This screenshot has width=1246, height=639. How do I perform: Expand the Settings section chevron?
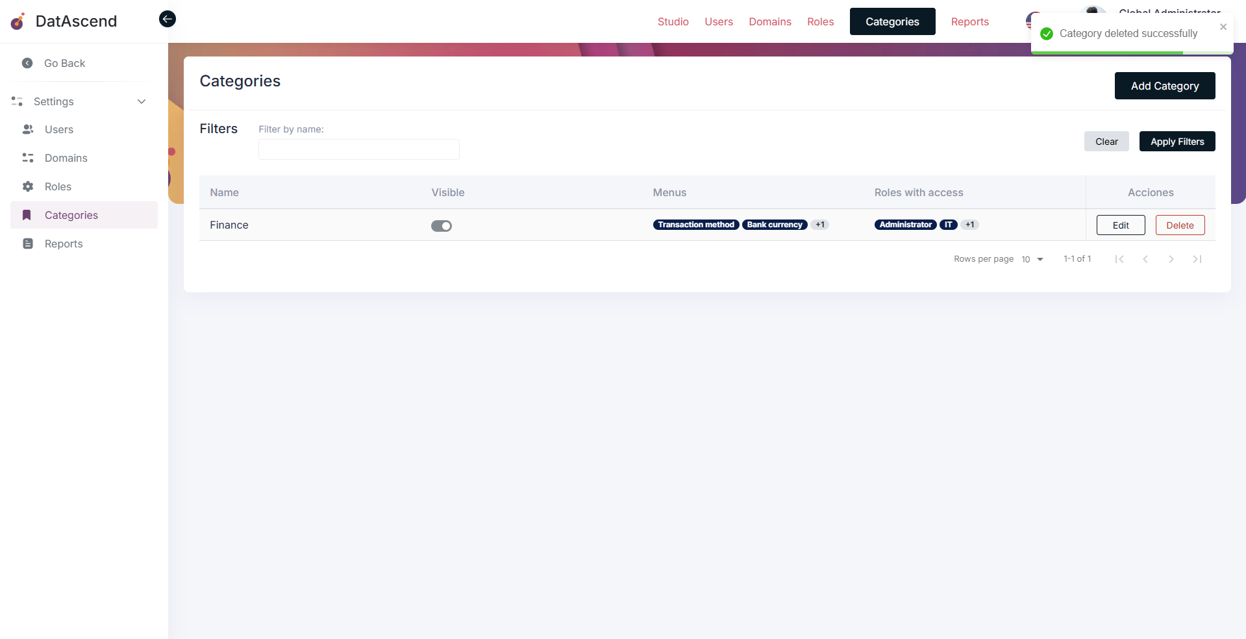tap(142, 101)
